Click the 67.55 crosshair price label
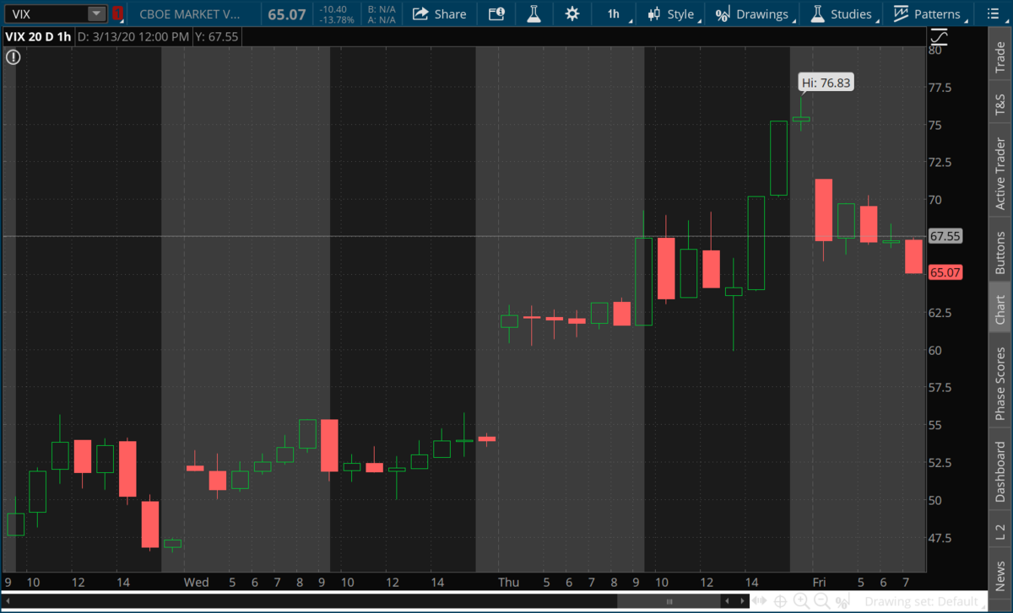The height and width of the screenshot is (613, 1013). click(945, 236)
